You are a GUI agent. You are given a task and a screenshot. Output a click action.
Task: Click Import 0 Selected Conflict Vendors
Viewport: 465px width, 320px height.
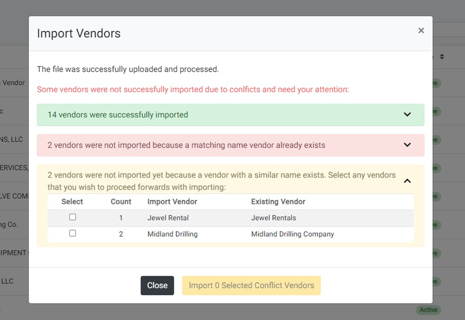click(251, 285)
